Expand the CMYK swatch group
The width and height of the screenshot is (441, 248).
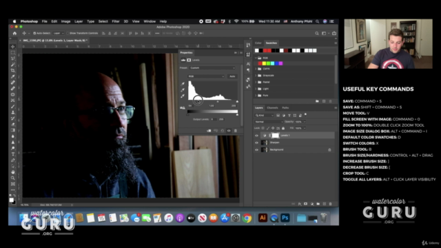(256, 69)
